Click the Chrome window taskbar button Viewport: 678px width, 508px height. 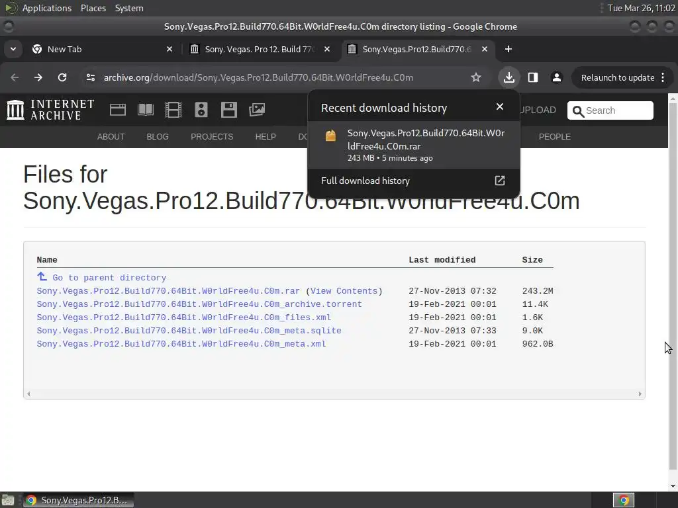(79, 500)
